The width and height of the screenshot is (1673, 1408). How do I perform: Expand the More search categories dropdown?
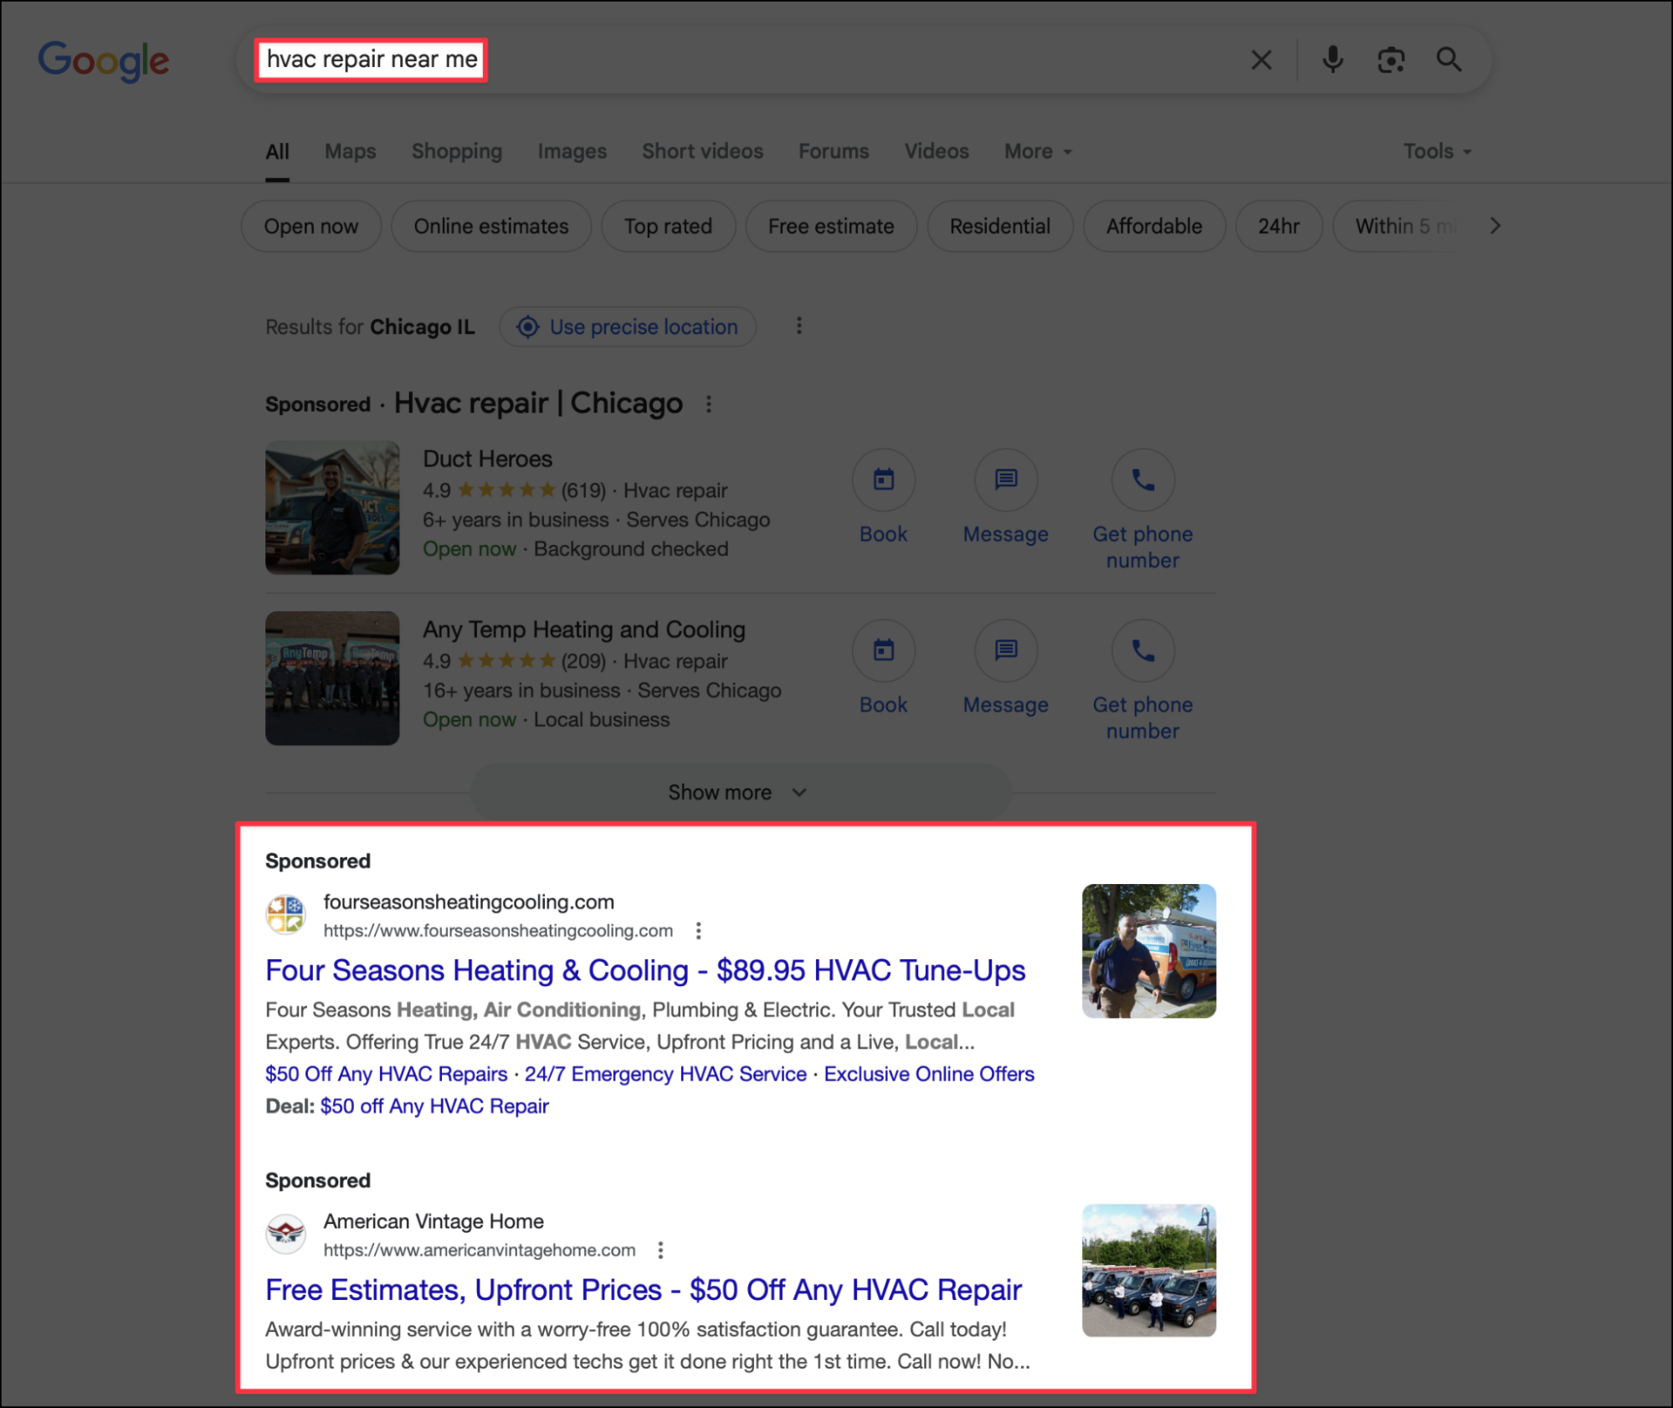[x=1037, y=152]
